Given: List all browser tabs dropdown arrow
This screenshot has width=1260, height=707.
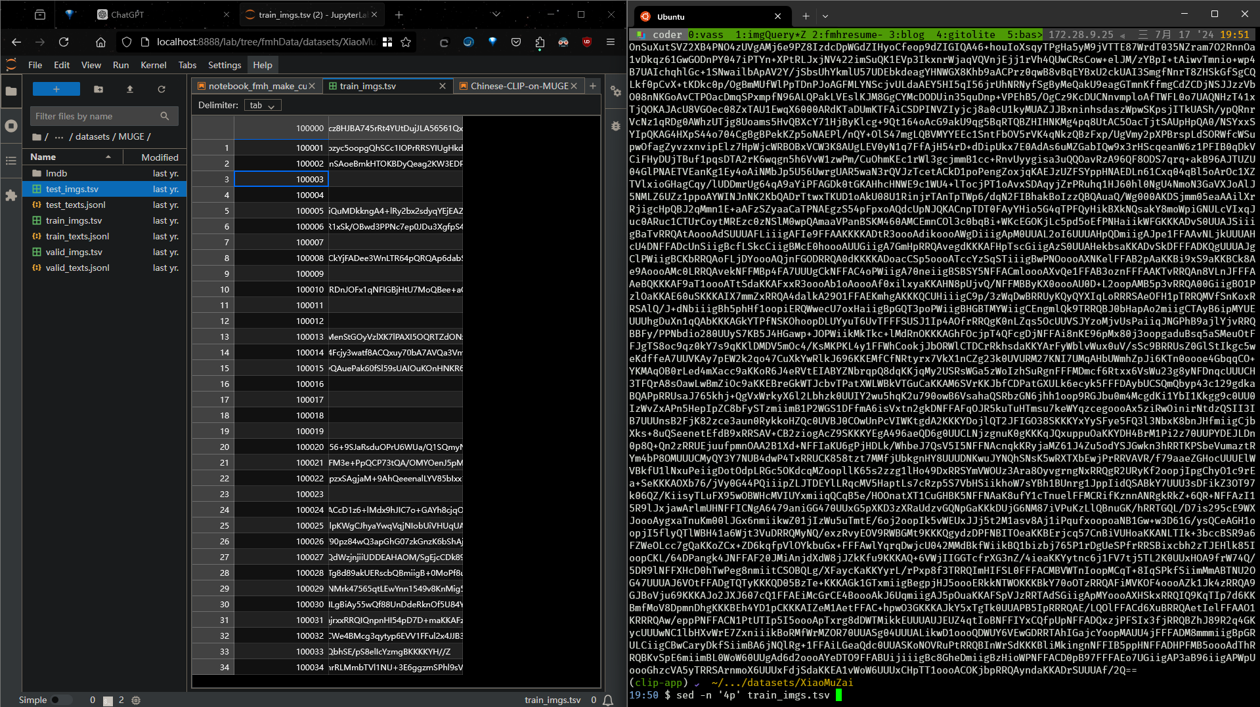Looking at the screenshot, I should tap(496, 14).
